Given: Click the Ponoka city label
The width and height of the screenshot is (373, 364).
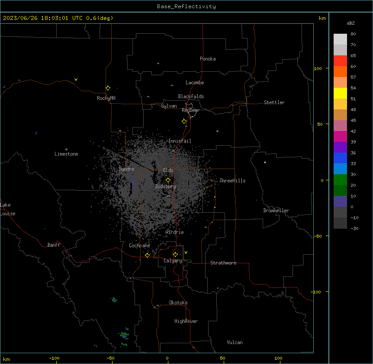Looking at the screenshot, I should pyautogui.click(x=208, y=59).
